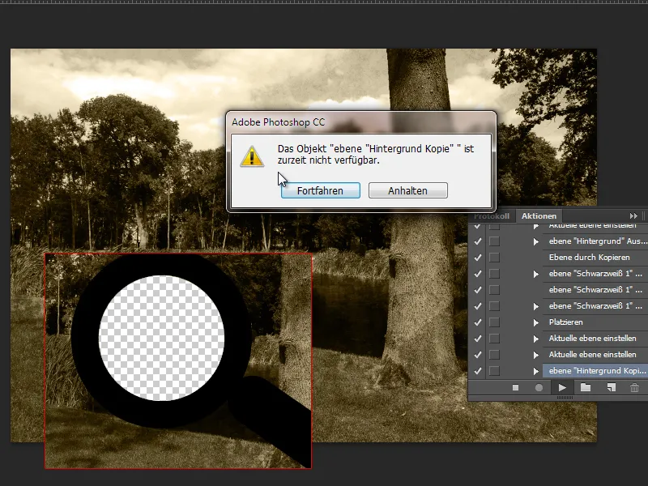Collapse the panel with the double-arrow icon

tap(633, 215)
